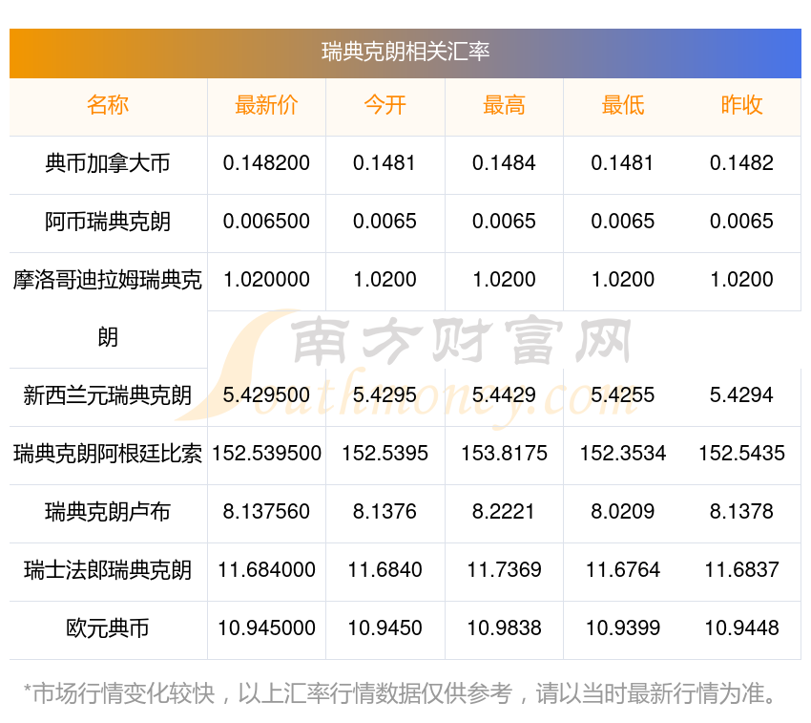
Task: Select the 欧元典币 row name
Action: [108, 628]
